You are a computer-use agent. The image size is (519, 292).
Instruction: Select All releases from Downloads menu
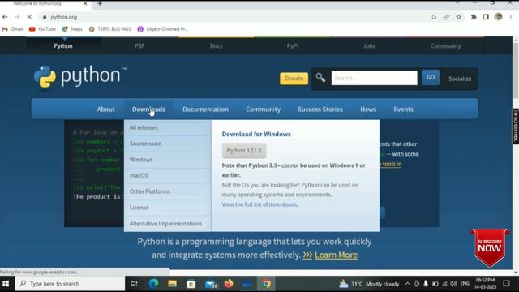pyautogui.click(x=168, y=128)
